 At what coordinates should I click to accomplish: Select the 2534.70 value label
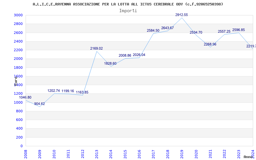196,33
